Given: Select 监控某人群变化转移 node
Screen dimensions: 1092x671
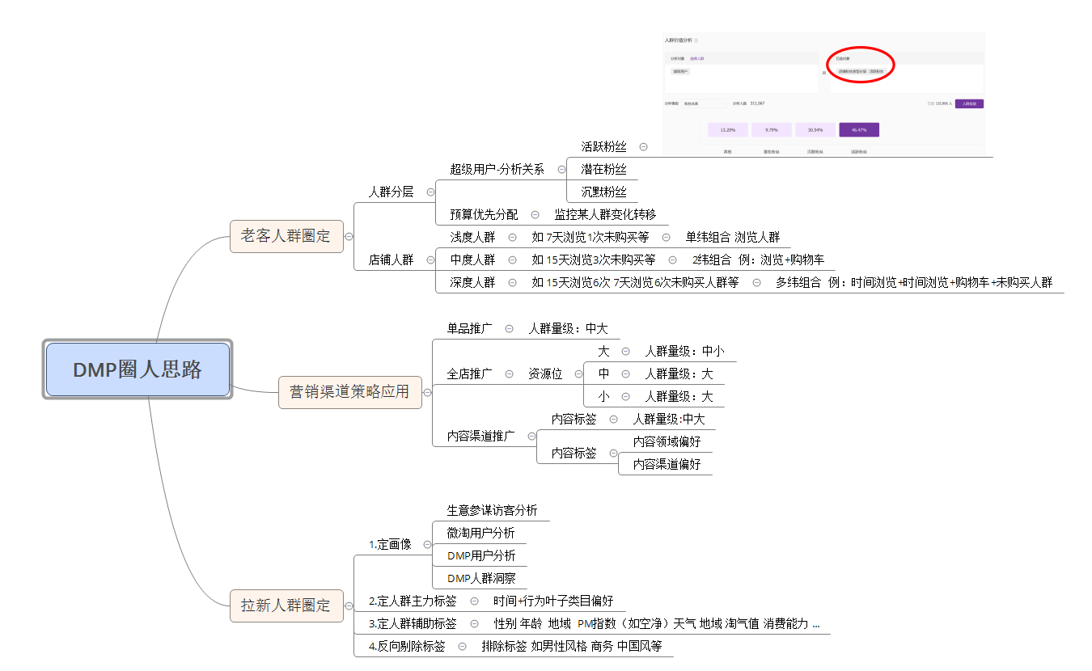Looking at the screenshot, I should click(x=605, y=215).
